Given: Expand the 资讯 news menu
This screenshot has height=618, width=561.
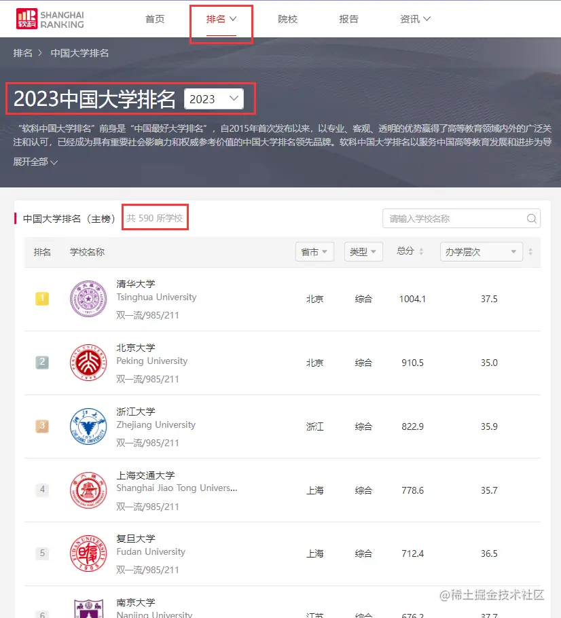Looking at the screenshot, I should 415,19.
